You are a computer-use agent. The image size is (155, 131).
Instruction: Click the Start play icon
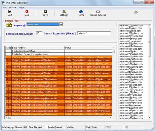[x=10, y=12]
